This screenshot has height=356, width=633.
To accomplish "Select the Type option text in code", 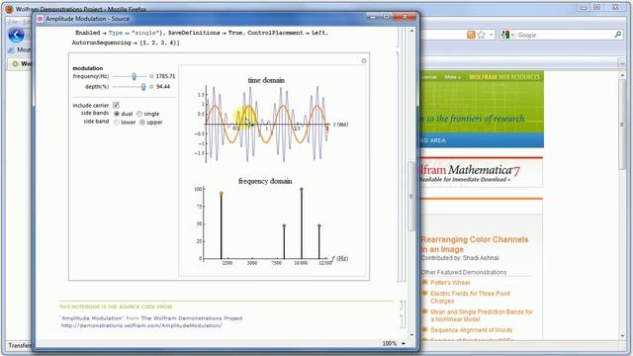I will point(116,33).
